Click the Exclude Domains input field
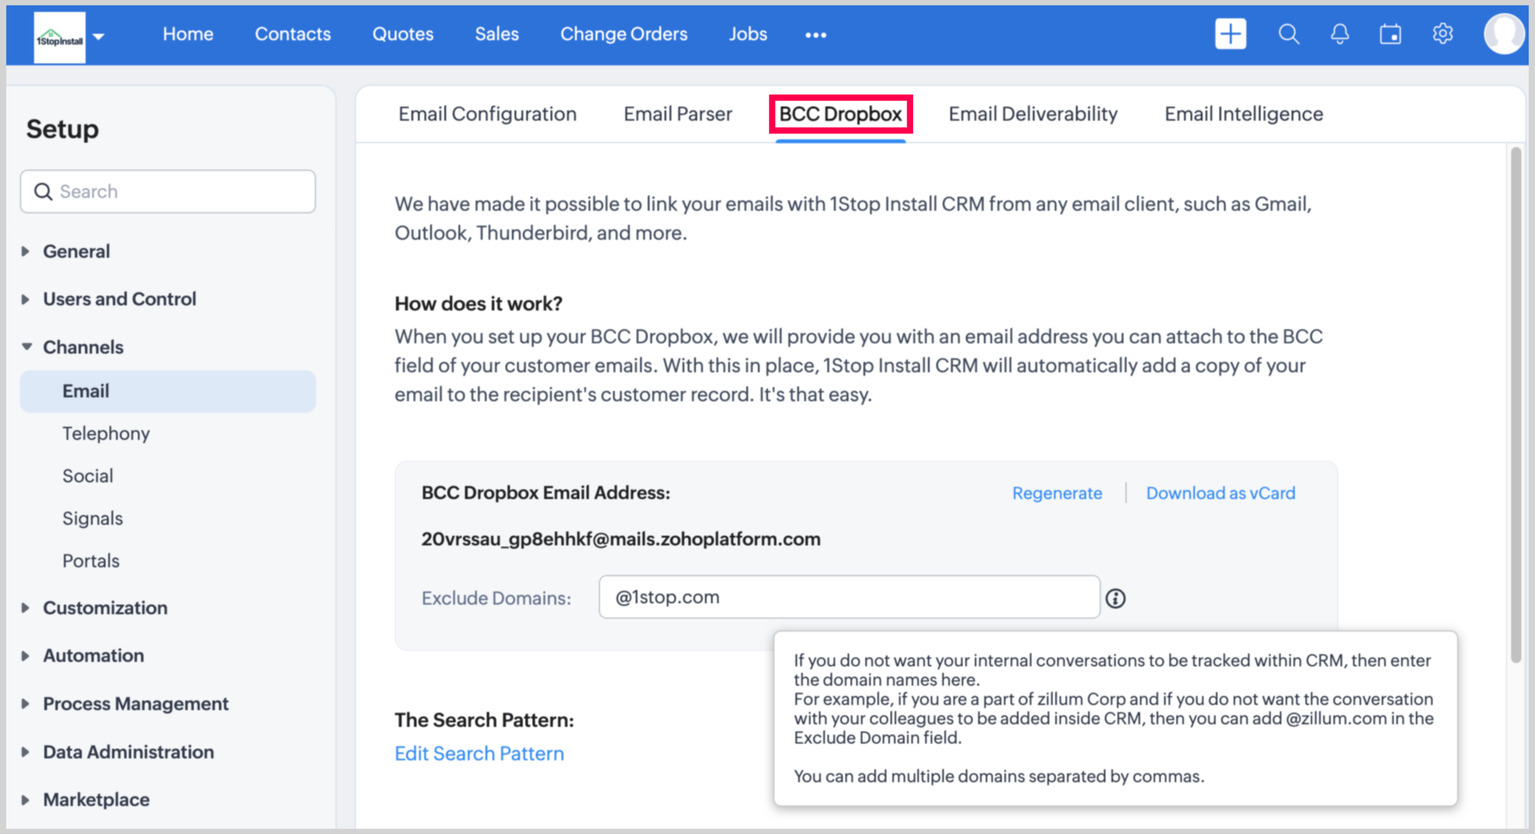1535x834 pixels. tap(849, 597)
